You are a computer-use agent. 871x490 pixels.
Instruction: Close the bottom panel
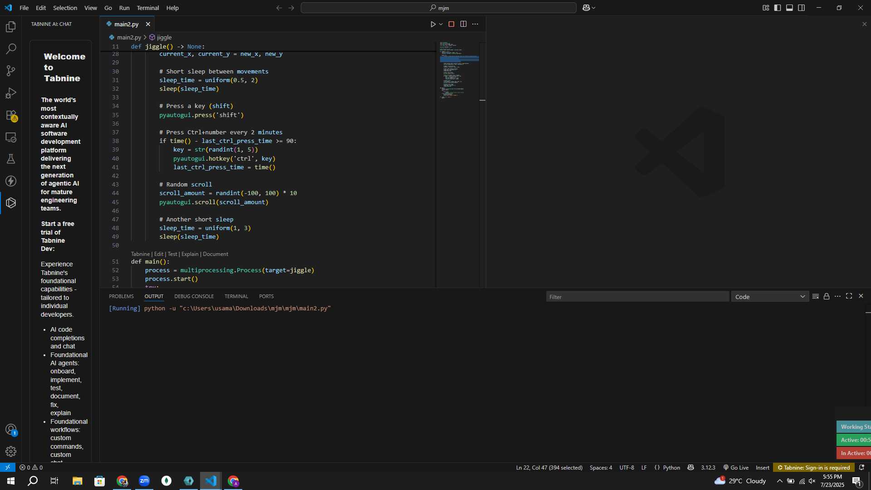(x=861, y=296)
